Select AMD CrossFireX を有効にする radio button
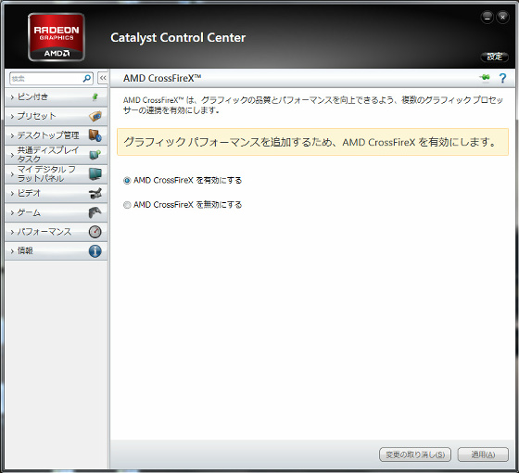Screen dimensions: 519x473 tap(127, 181)
